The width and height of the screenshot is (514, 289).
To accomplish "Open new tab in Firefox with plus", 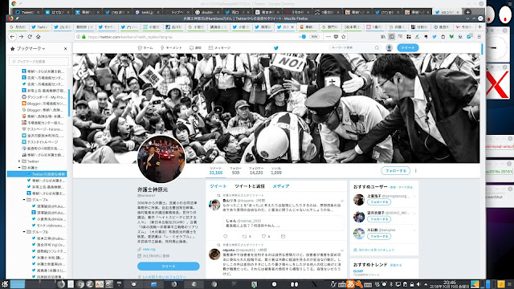I will pos(480,26).
